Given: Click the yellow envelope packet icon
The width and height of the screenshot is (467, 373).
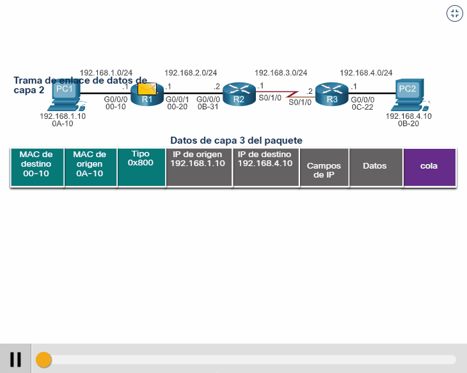Looking at the screenshot, I should (148, 89).
